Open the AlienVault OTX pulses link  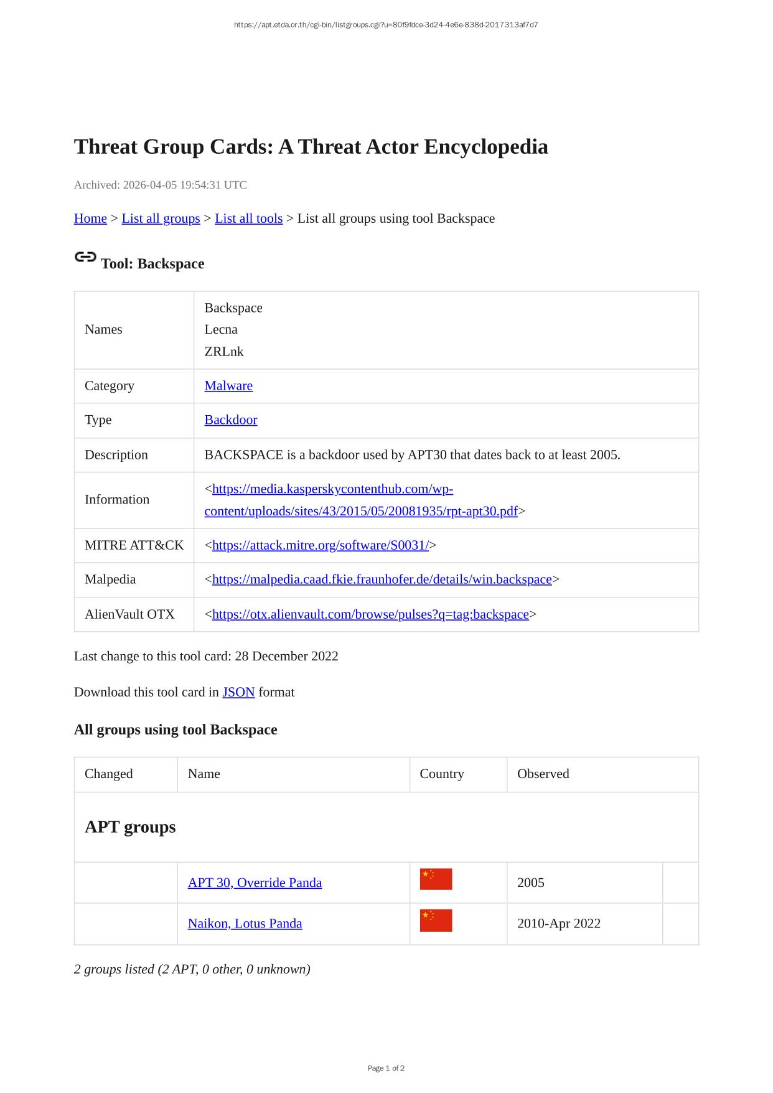pyautogui.click(x=370, y=614)
